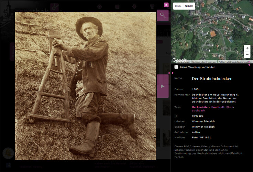Screen dimensions: 253x172
Task: Click the location marker icon beside 'keine Verortung vorhanden'
Action: click(x=176, y=67)
